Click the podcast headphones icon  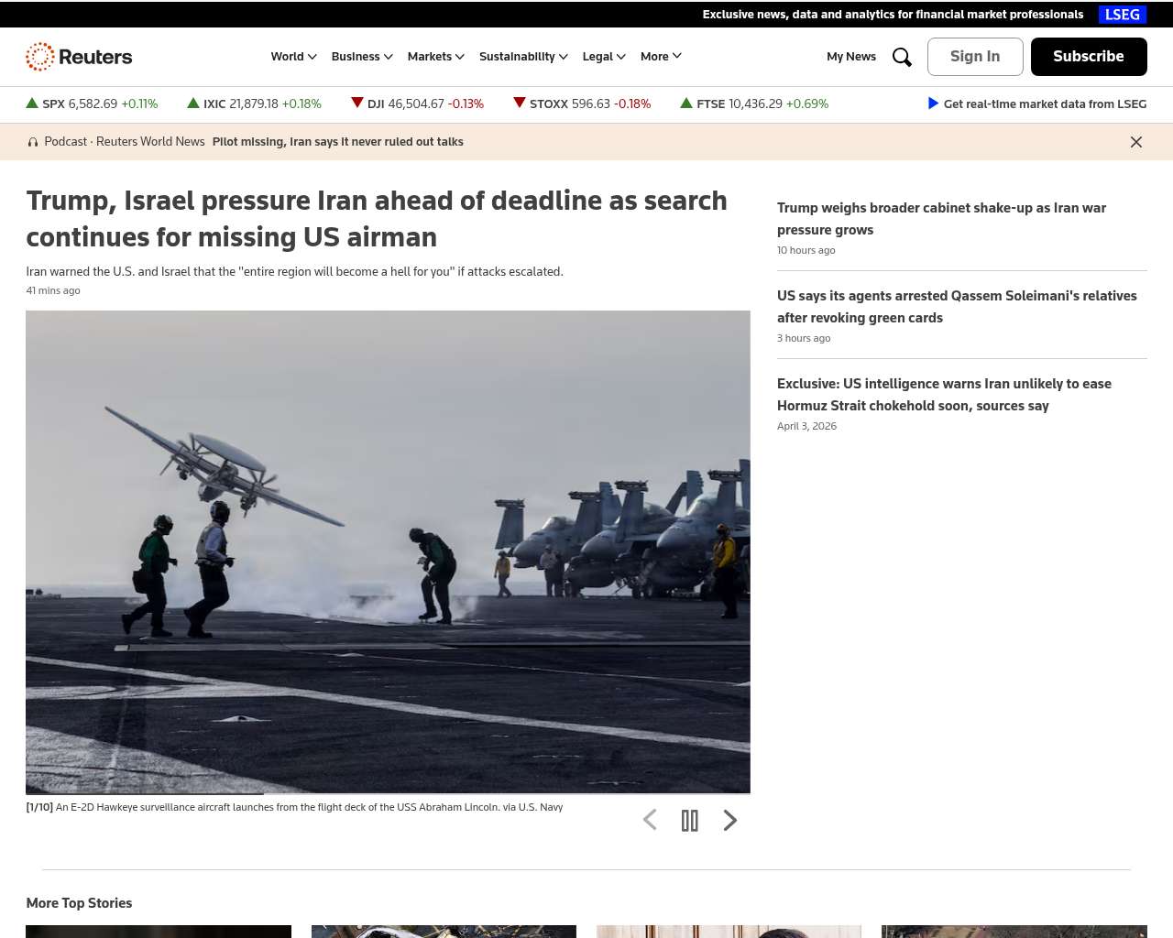(33, 142)
